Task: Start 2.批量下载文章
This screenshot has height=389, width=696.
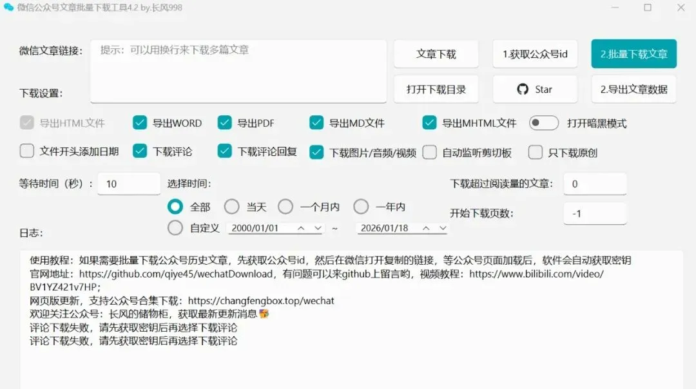Action: [634, 54]
